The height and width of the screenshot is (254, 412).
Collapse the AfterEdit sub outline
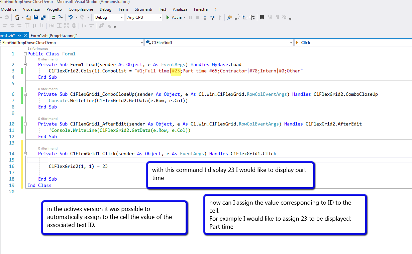pyautogui.click(x=25, y=124)
